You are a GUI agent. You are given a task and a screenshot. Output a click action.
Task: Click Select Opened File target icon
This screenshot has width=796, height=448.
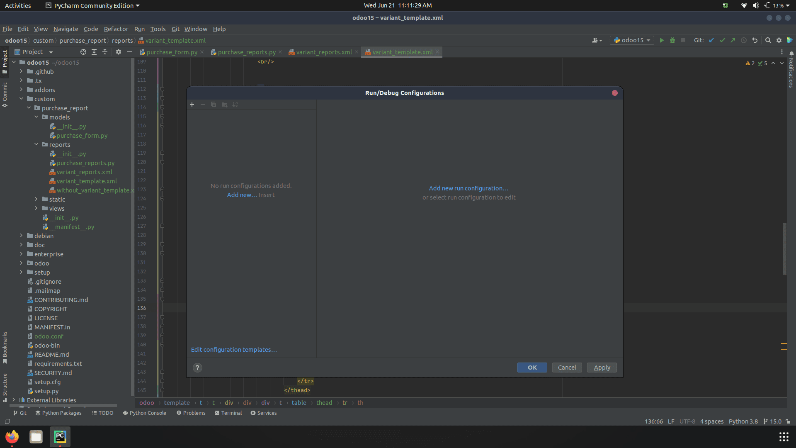(83, 52)
